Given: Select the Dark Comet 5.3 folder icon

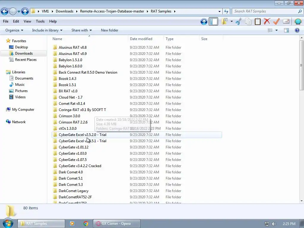Looking at the screenshot, I should pyautogui.click(x=55, y=185).
